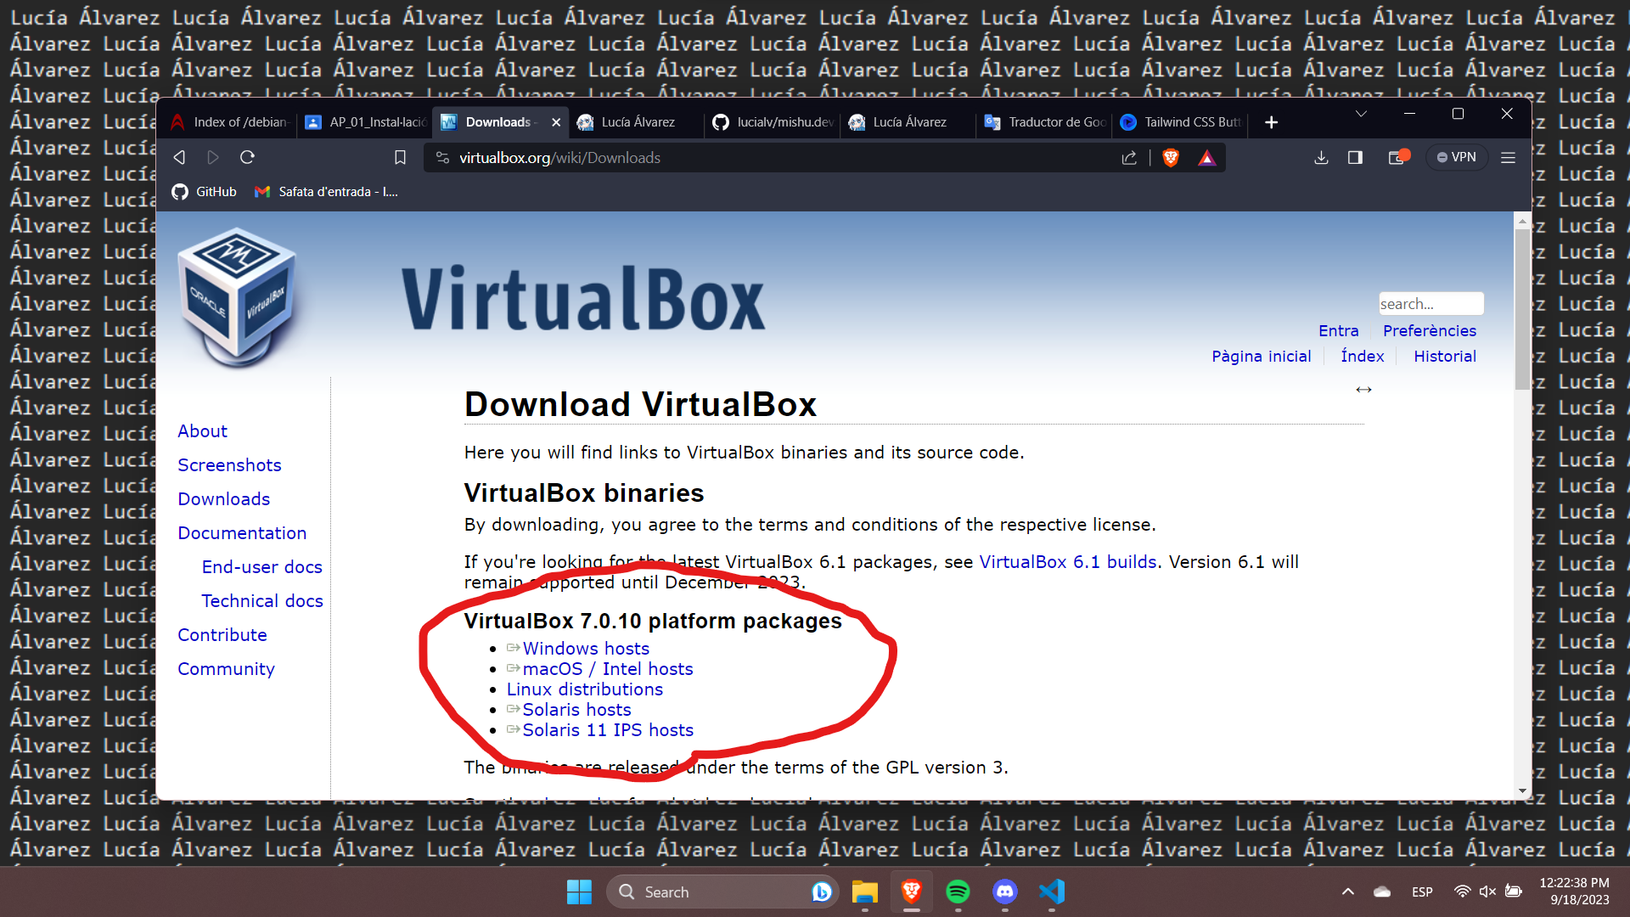Open the Brave hamburger menu

coord(1509,157)
